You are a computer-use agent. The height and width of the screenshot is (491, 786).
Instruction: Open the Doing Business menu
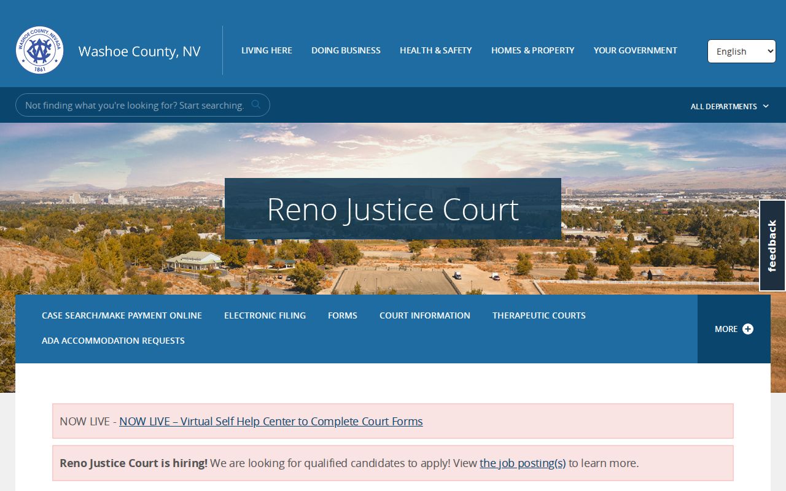coord(346,50)
